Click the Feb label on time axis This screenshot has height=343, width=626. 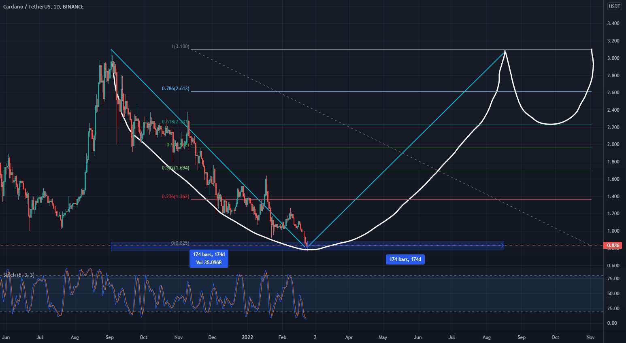(x=283, y=337)
